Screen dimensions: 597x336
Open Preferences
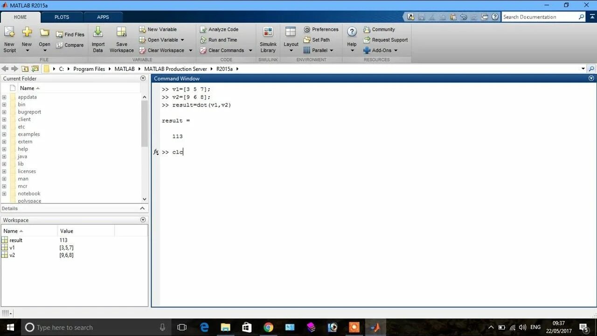pyautogui.click(x=321, y=29)
